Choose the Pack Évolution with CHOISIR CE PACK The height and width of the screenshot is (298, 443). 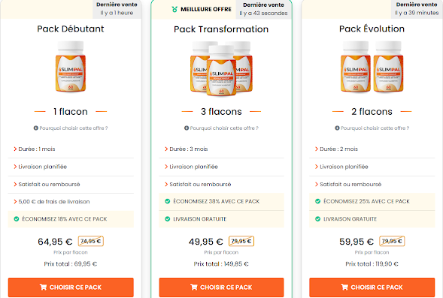(x=372, y=287)
